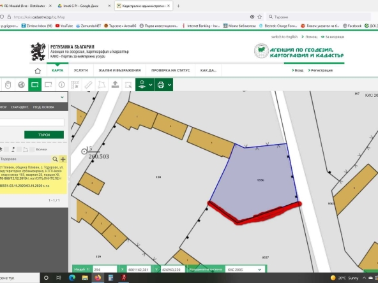Screen dimensions: 378x283
Task: Click the home icon in navigation bar
Action: point(38,71)
